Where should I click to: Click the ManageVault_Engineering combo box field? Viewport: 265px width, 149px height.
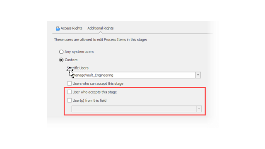[136, 75]
